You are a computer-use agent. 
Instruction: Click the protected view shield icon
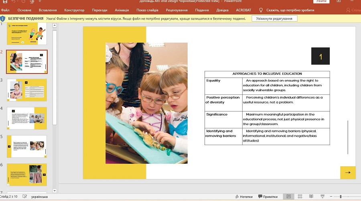coord(2,19)
